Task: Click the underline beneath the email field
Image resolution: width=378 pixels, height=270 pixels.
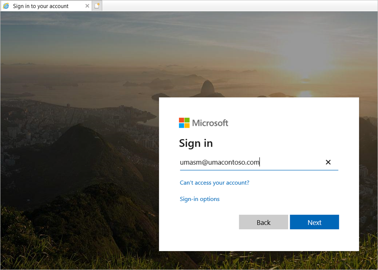Action: click(x=259, y=170)
